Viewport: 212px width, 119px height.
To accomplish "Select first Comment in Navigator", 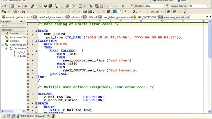I will click(14, 33).
